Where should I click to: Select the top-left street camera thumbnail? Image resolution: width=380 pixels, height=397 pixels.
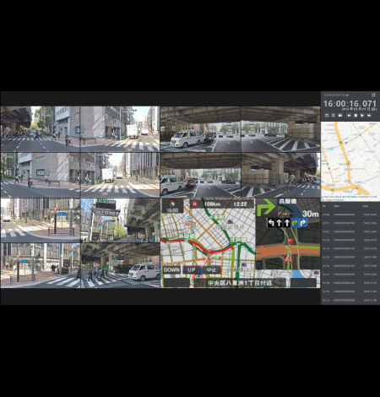pyautogui.click(x=41, y=129)
